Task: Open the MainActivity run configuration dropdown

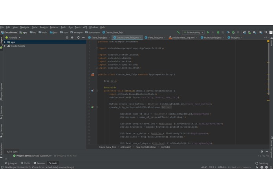Action: (x=193, y=32)
